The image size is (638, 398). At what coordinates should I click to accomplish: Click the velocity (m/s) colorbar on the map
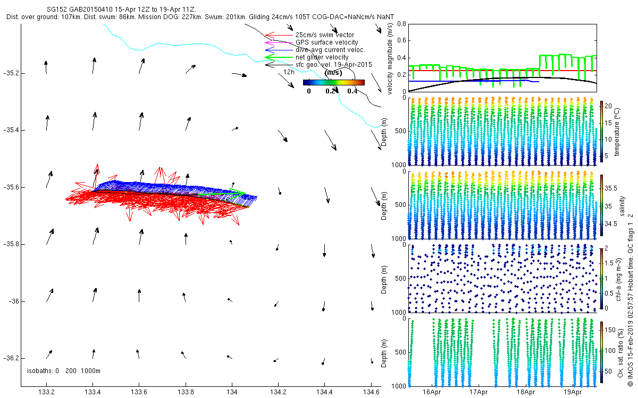[x=334, y=82]
